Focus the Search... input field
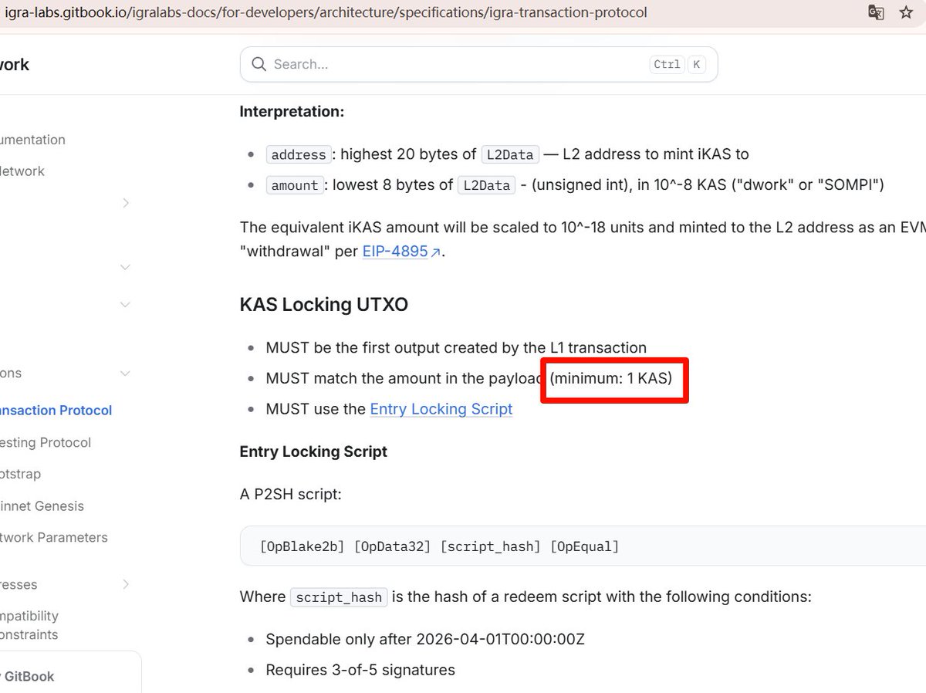Image resolution: width=926 pixels, height=693 pixels. [478, 64]
